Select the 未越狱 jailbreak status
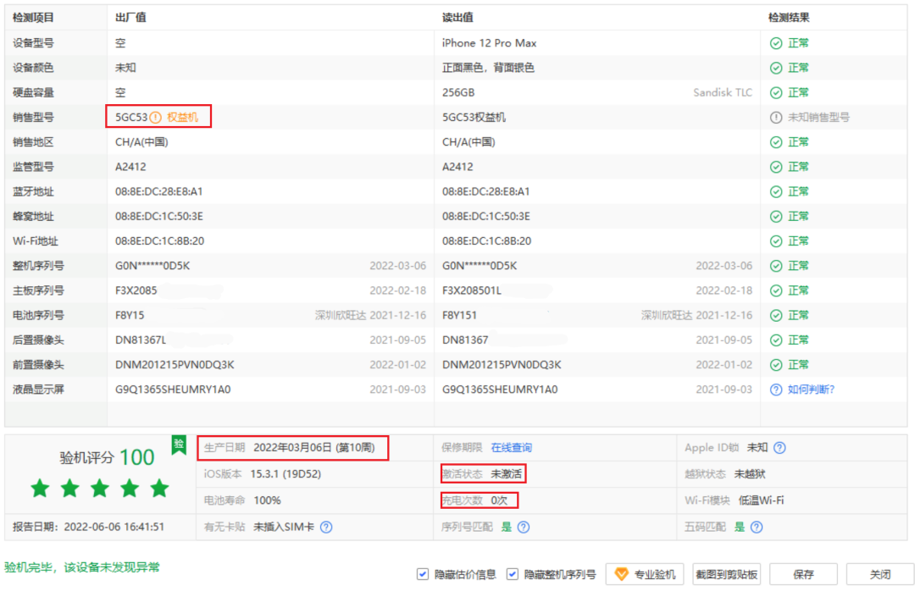The image size is (915, 591). (x=749, y=474)
